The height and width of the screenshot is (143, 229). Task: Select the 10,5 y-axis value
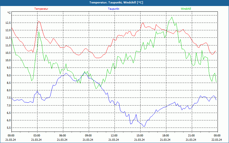pos(8,53)
